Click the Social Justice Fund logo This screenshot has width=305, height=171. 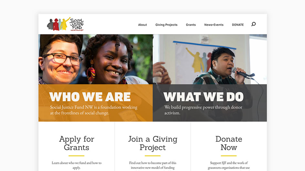[x=65, y=24]
